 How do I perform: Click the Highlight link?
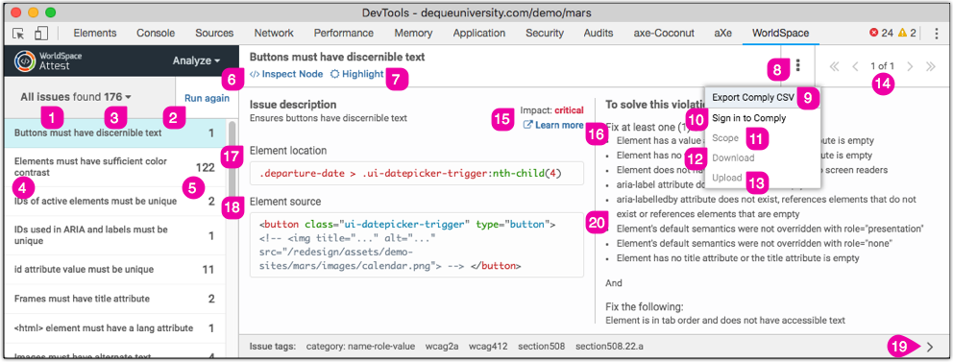tap(357, 74)
